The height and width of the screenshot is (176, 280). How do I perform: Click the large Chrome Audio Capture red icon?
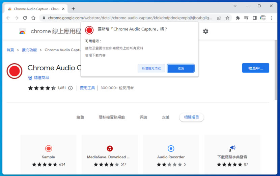pos(15,71)
